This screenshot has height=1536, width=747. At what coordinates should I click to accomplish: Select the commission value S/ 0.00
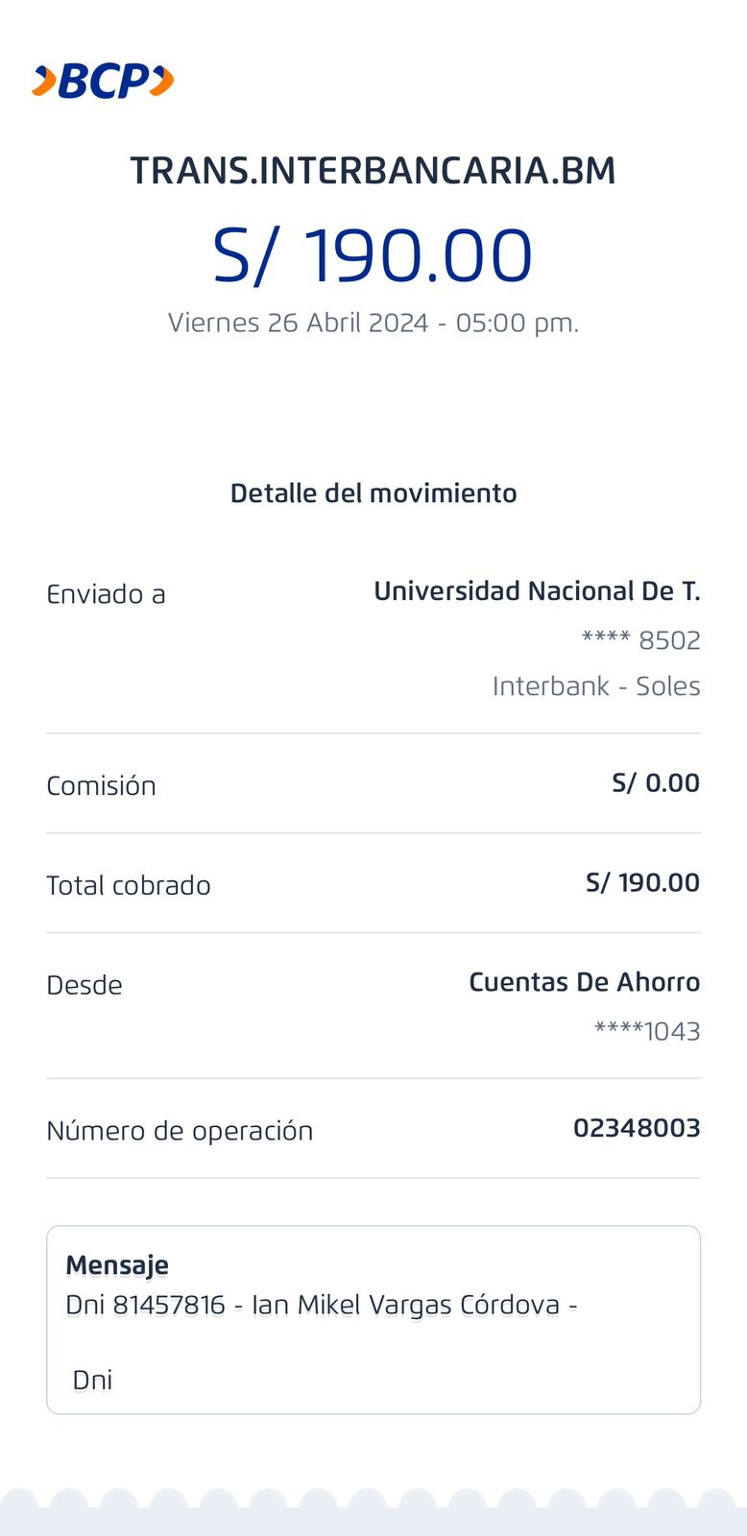click(x=656, y=783)
